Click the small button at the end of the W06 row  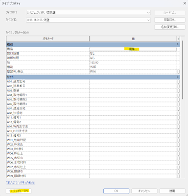pyautogui.click(x=179, y=163)
